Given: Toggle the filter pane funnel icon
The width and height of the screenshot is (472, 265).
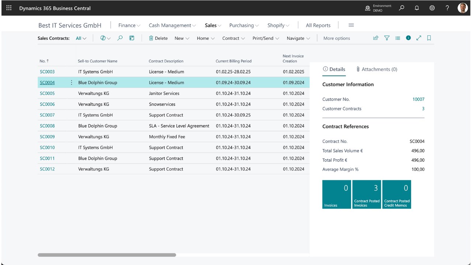Looking at the screenshot, I should [x=387, y=38].
